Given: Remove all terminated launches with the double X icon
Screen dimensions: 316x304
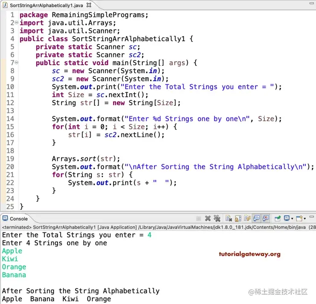Looking at the screenshot, I should click(217, 218).
